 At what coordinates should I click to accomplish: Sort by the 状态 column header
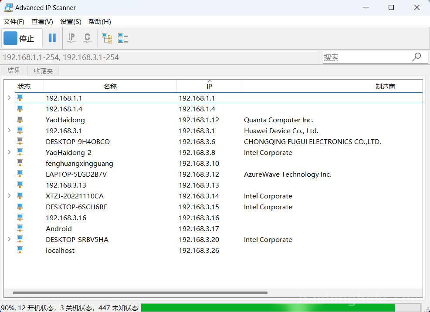(x=24, y=87)
